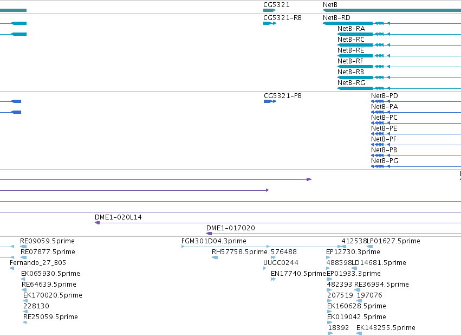
Task: Select the NetB gene label
Action: coord(330,5)
